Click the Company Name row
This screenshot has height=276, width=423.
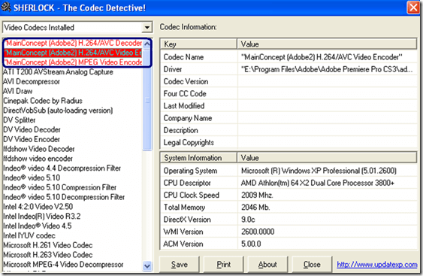289,118
